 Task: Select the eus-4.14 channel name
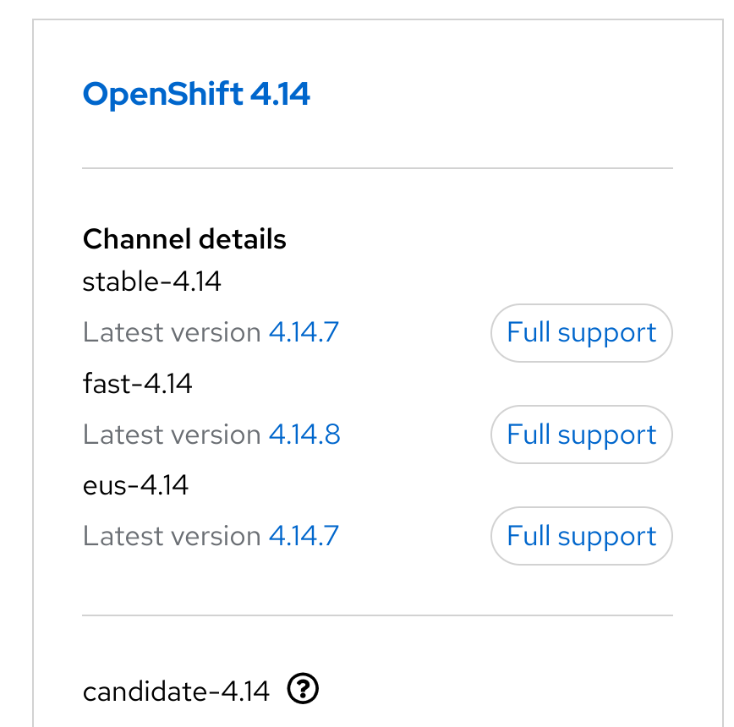[135, 485]
